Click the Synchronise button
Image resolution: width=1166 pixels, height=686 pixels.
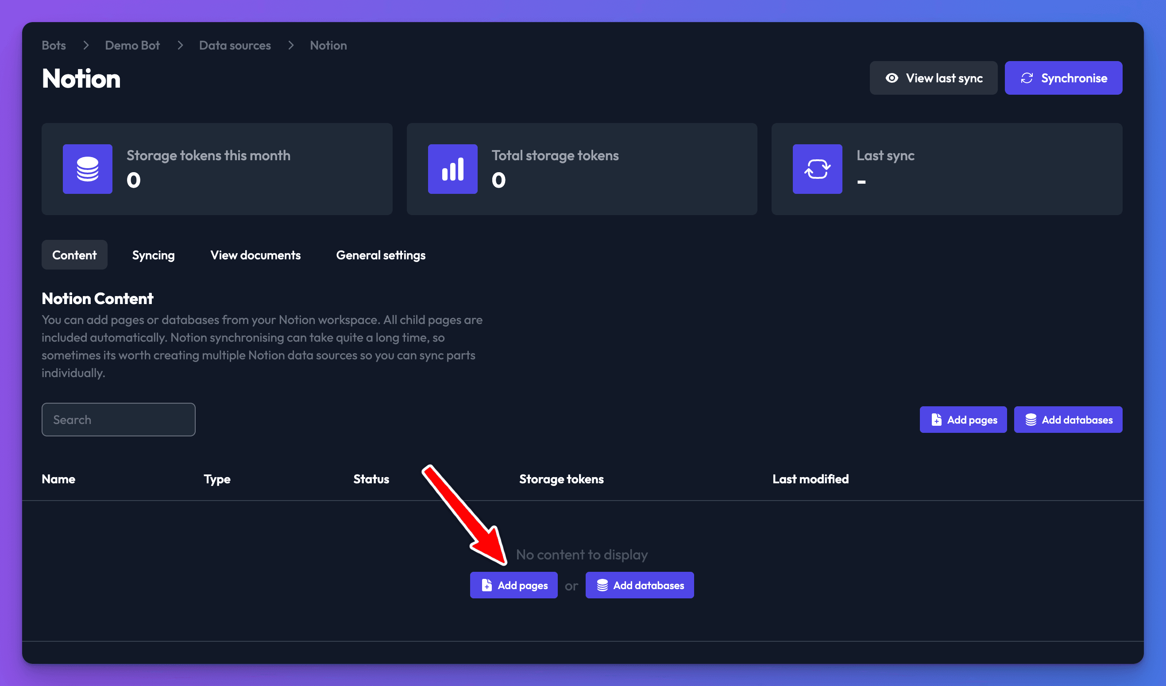[1063, 78]
